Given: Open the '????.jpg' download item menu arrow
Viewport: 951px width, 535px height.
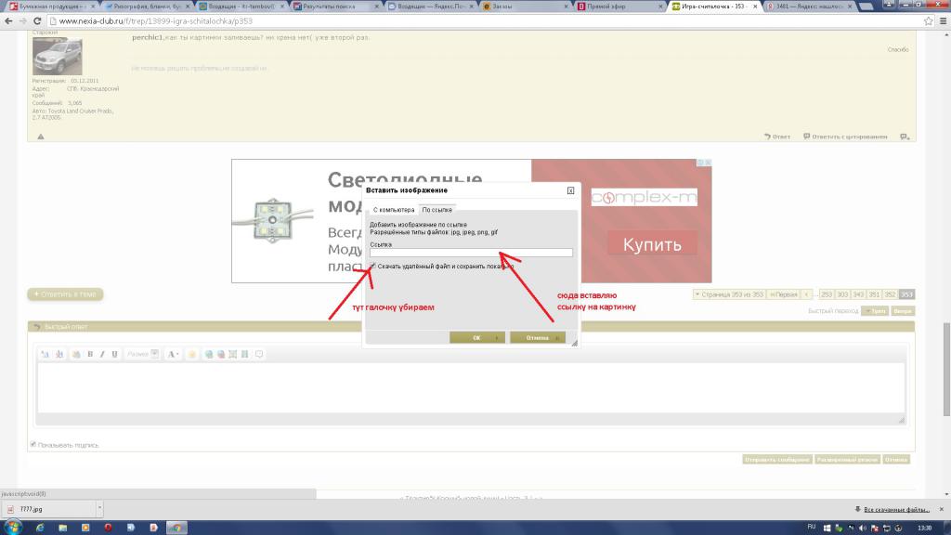Looking at the screenshot, I should pos(98,509).
